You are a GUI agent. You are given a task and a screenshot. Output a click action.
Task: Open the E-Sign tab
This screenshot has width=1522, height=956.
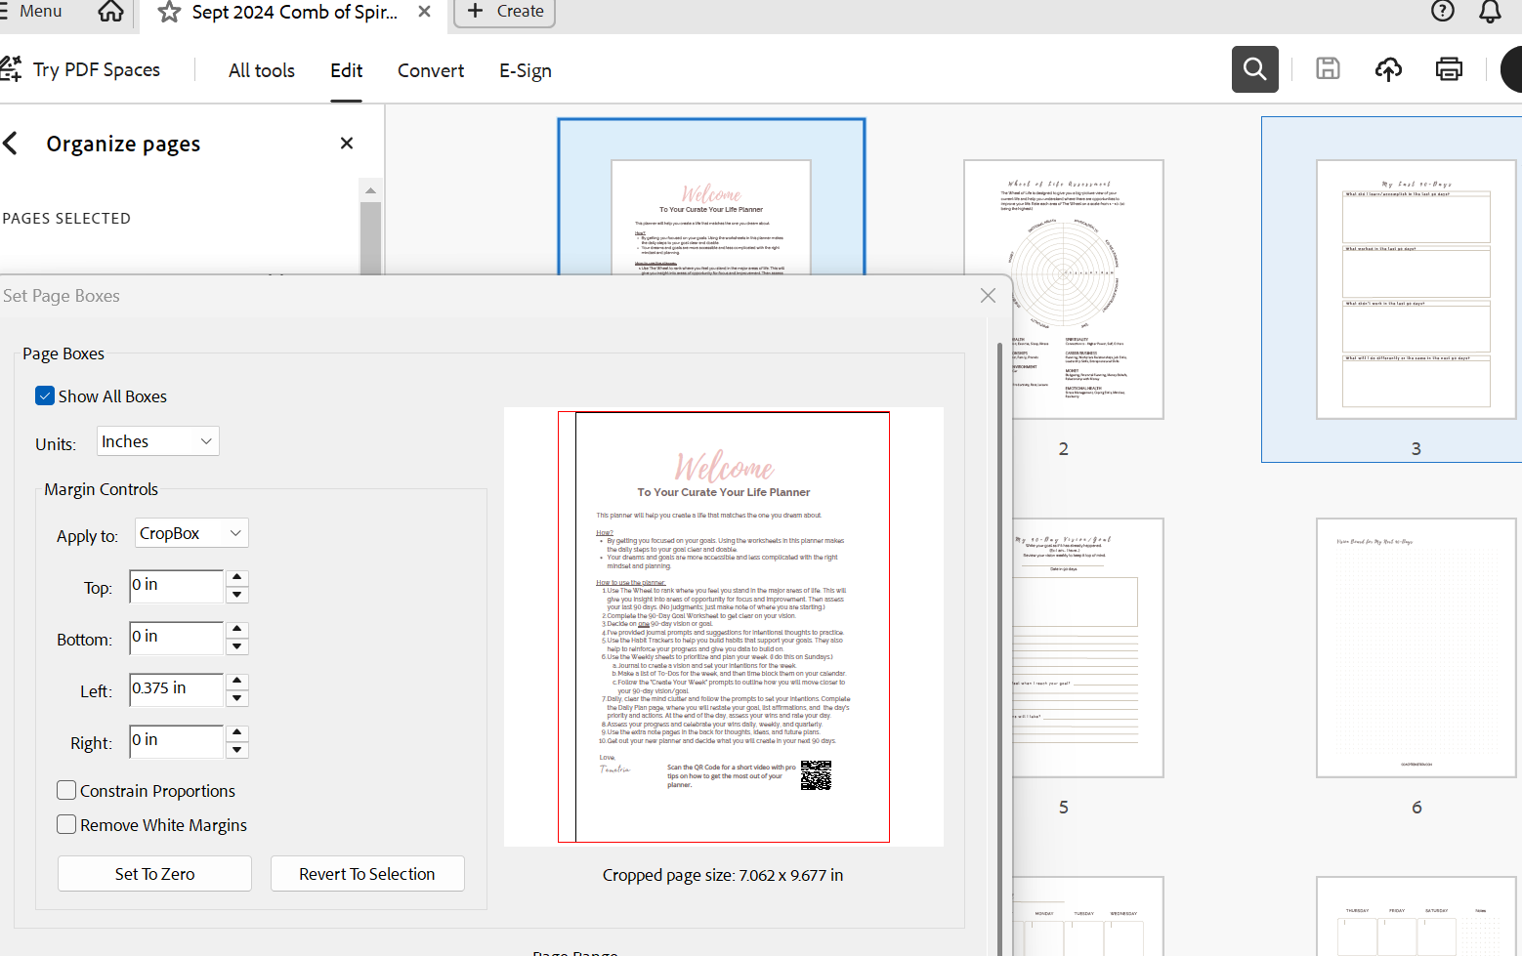click(526, 70)
